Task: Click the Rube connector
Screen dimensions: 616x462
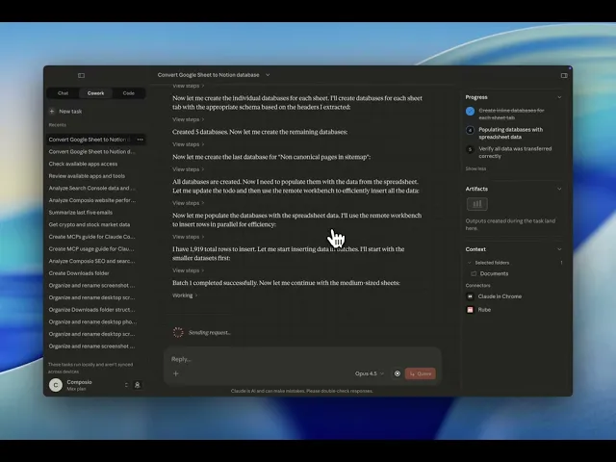Action: pos(478,310)
